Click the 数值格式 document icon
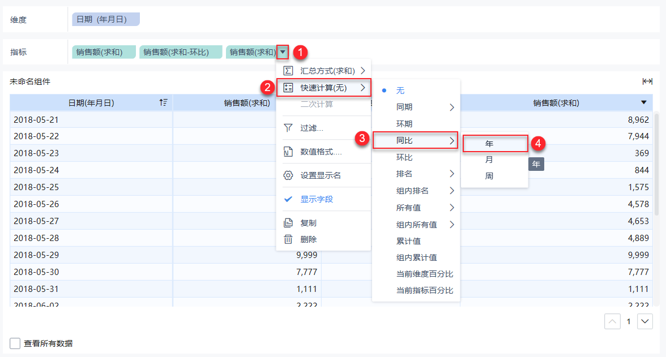This screenshot has height=357, width=666. (x=288, y=152)
